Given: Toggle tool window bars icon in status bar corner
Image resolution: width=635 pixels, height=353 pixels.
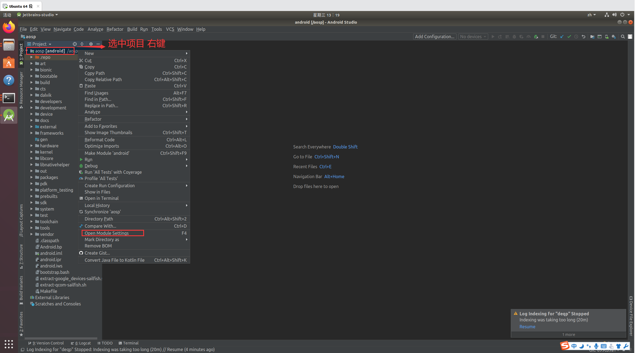Looking at the screenshot, I should coord(23,350).
